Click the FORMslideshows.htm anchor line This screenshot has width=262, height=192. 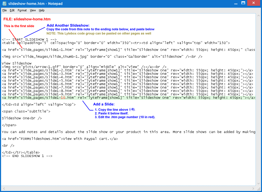click(60, 139)
